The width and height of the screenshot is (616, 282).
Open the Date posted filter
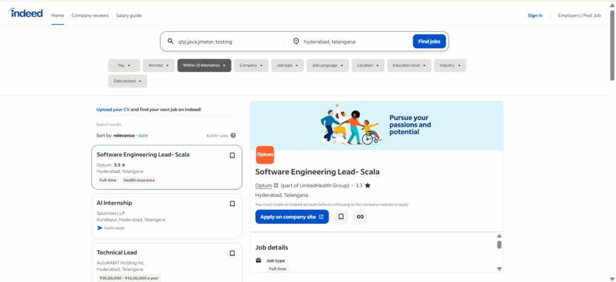128,81
